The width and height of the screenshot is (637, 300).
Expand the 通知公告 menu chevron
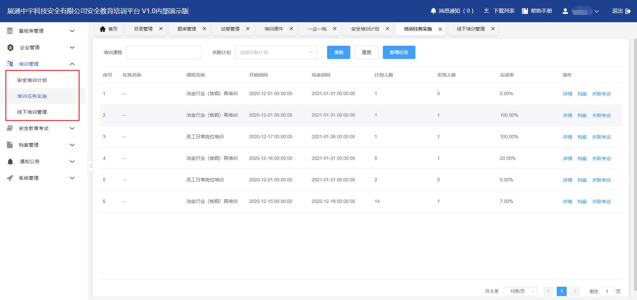tap(72, 161)
